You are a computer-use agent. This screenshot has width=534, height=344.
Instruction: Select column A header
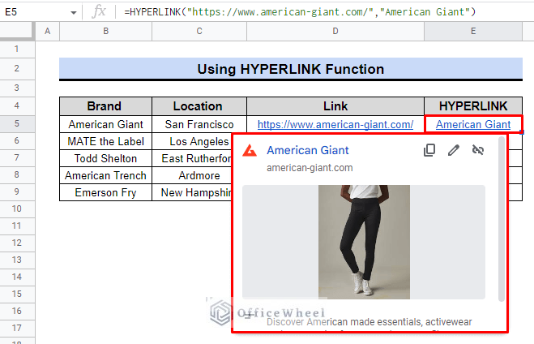point(47,32)
